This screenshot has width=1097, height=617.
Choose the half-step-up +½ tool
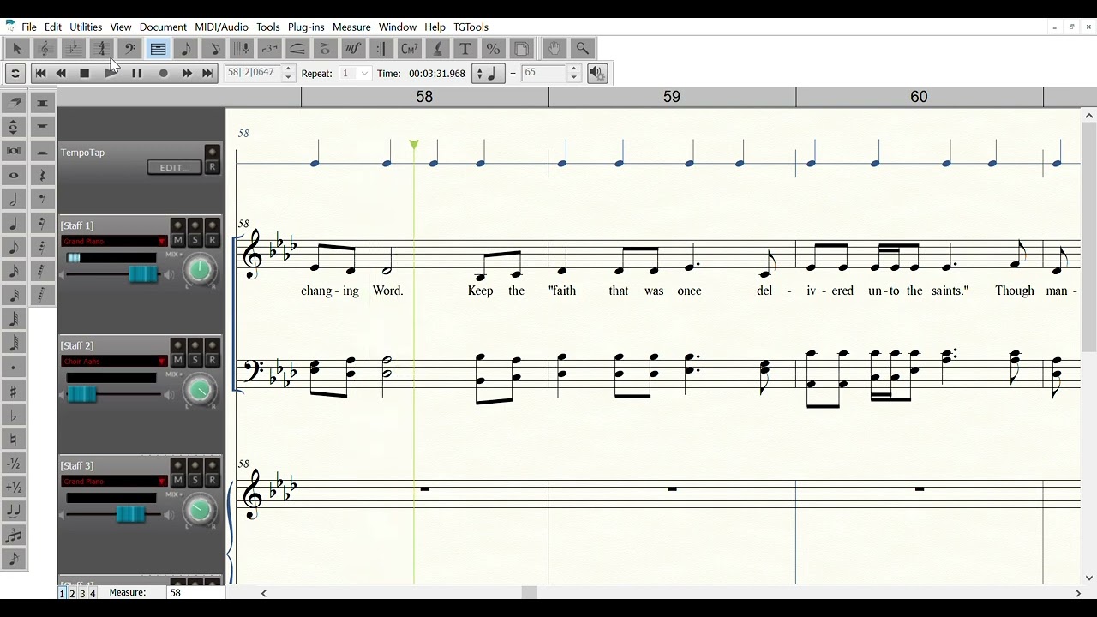coord(14,488)
